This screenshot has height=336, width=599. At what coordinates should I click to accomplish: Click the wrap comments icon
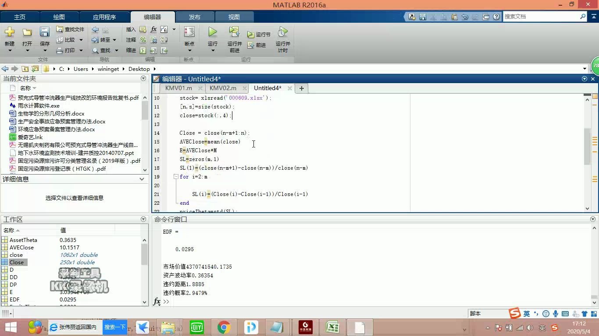(164, 40)
